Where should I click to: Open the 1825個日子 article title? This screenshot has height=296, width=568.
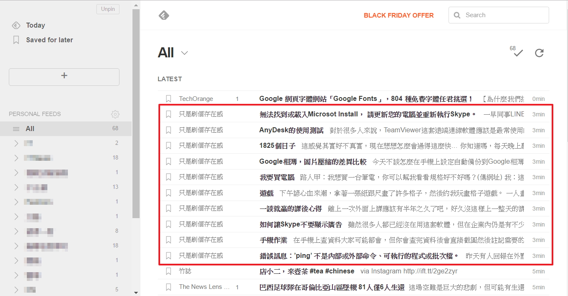click(x=278, y=146)
